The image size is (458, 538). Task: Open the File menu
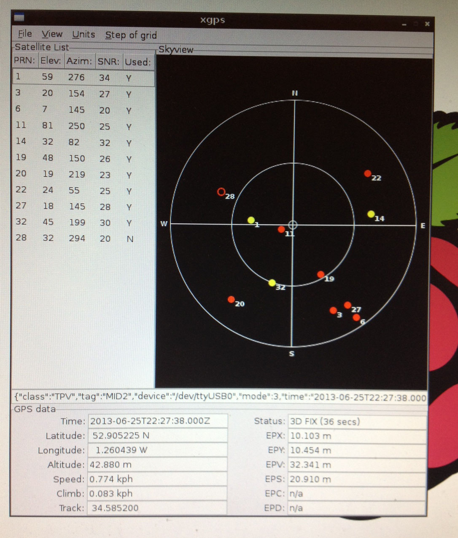pos(25,34)
